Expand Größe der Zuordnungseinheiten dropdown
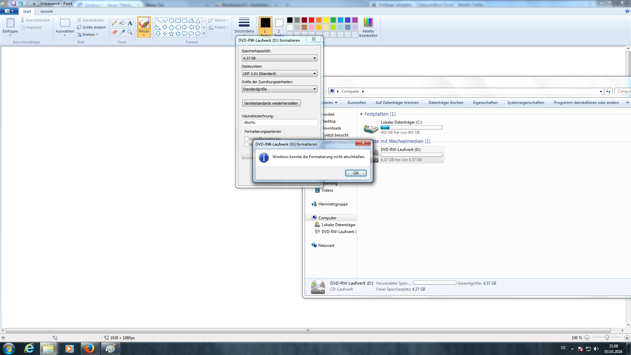The width and height of the screenshot is (631, 355). 279,89
